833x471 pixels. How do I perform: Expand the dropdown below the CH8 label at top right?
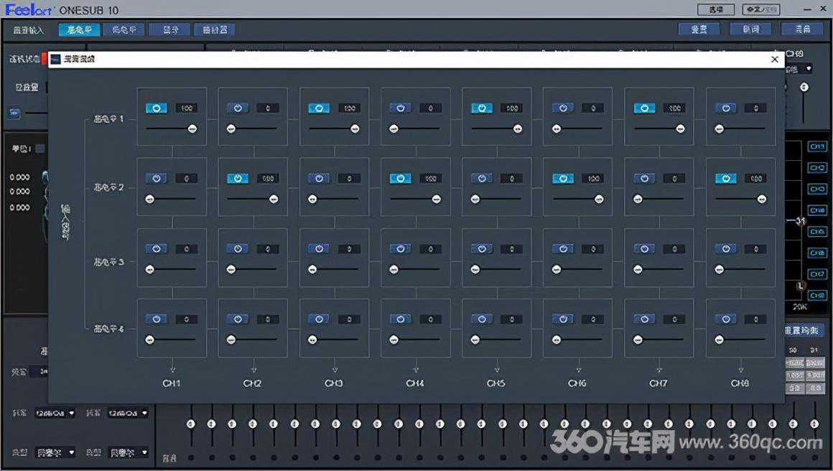click(x=809, y=70)
